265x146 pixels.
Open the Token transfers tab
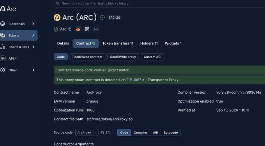[x=118, y=43]
